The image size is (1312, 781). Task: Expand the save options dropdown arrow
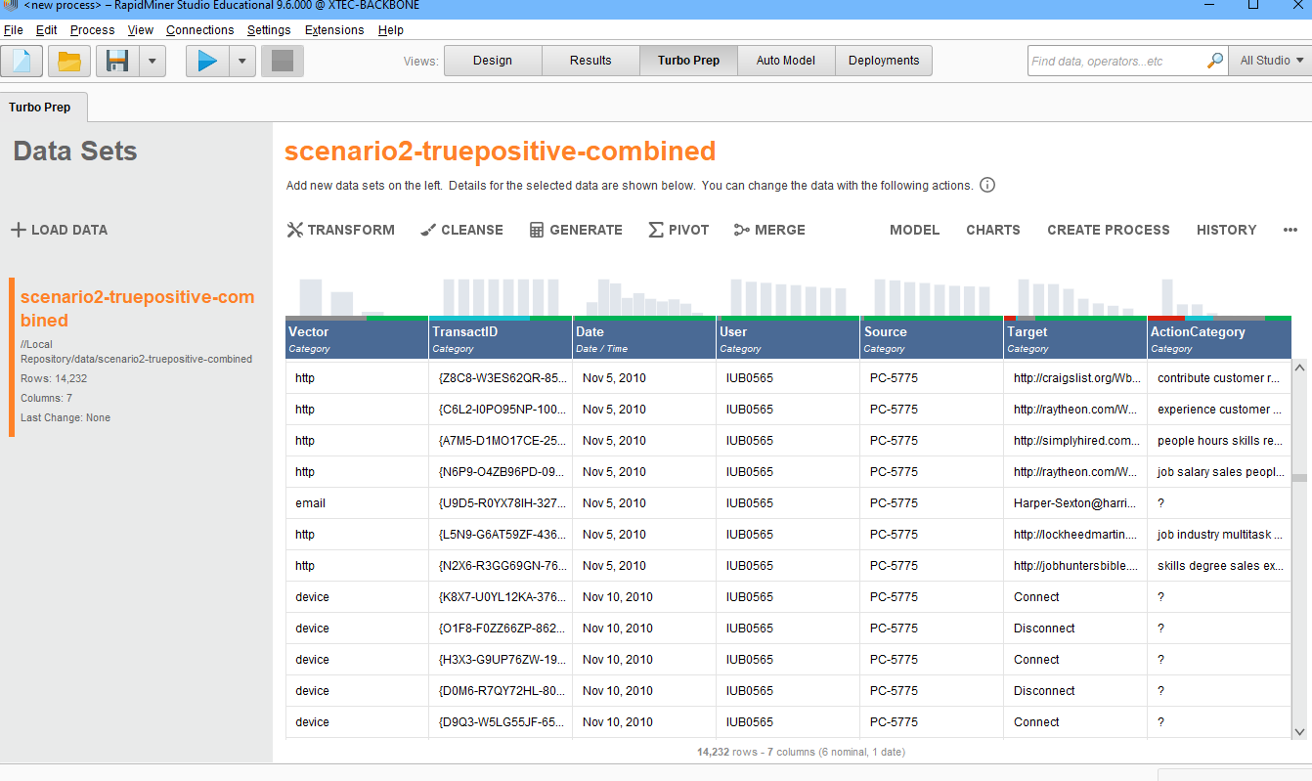[152, 61]
